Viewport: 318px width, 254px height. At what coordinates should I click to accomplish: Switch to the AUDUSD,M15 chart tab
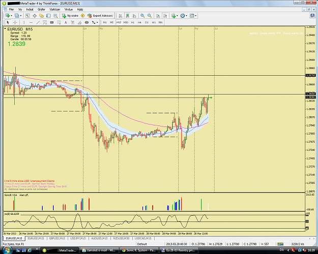pos(99,238)
